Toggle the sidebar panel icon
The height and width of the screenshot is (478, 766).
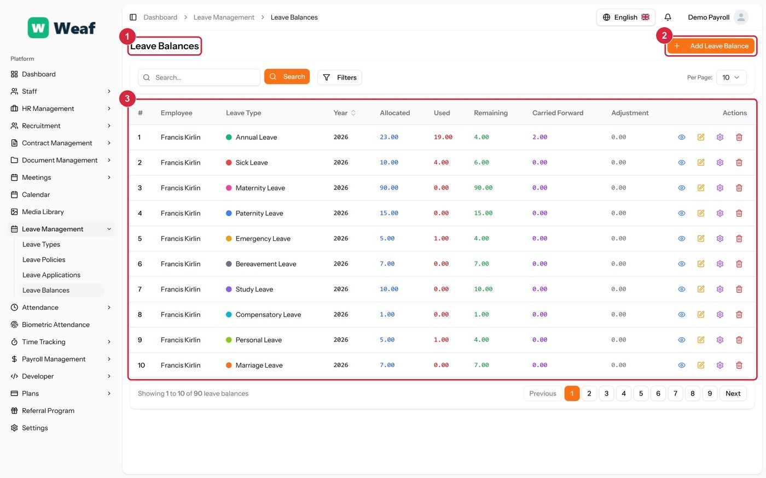click(x=133, y=17)
